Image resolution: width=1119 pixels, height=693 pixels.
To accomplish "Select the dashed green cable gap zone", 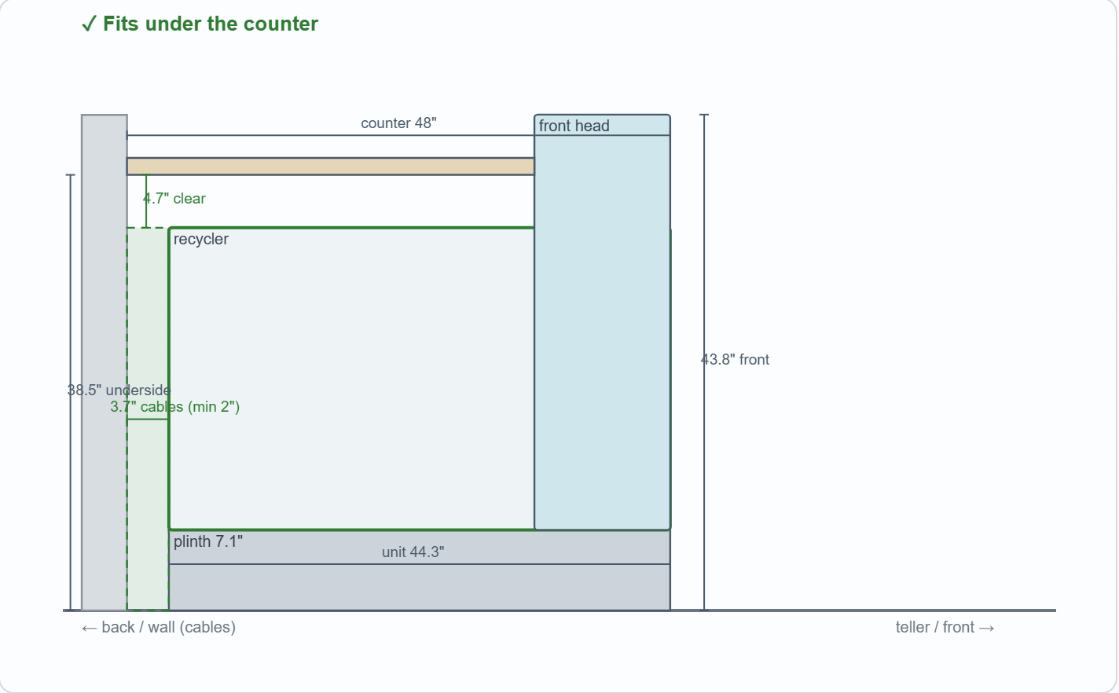I will [148, 419].
